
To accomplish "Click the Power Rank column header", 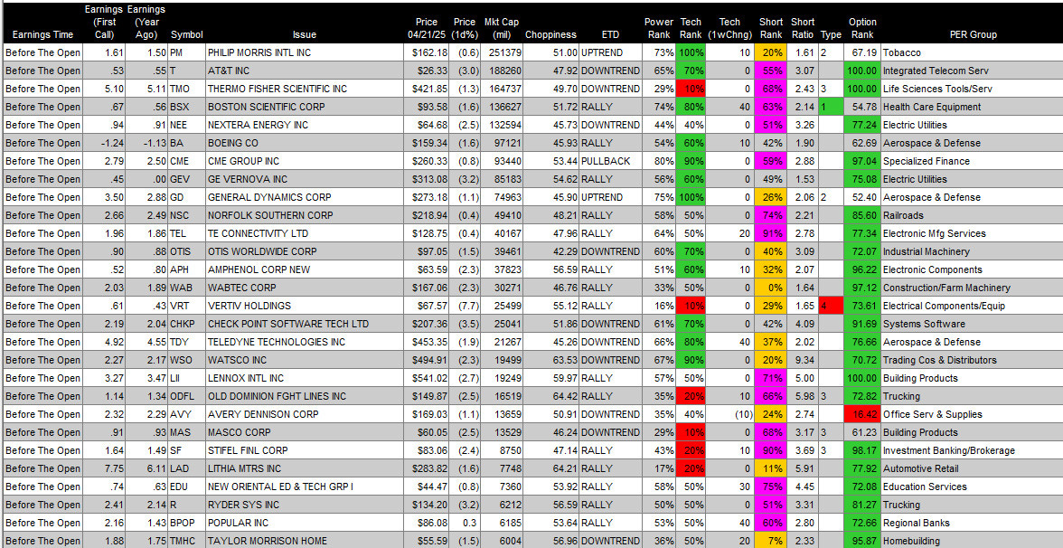I will click(x=659, y=29).
